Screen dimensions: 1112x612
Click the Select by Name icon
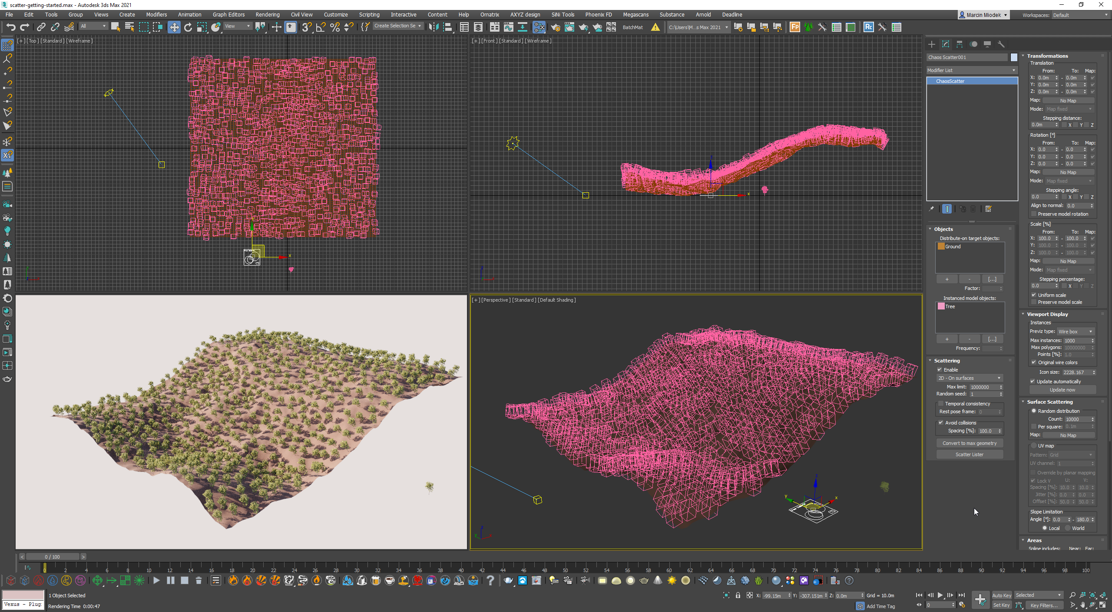129,27
